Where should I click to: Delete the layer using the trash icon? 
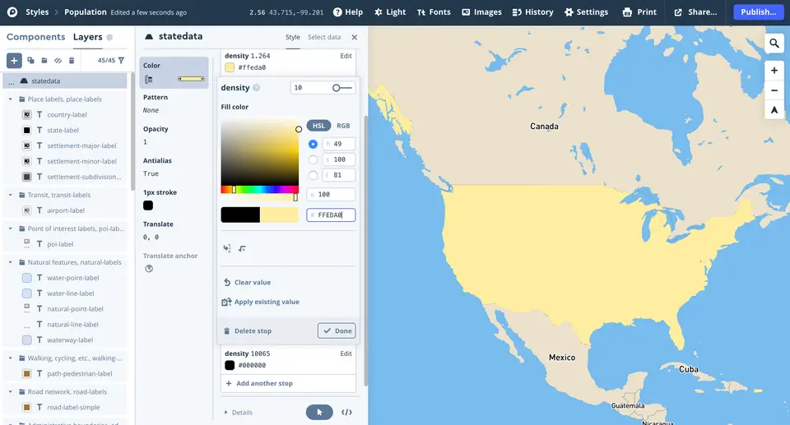click(72, 60)
